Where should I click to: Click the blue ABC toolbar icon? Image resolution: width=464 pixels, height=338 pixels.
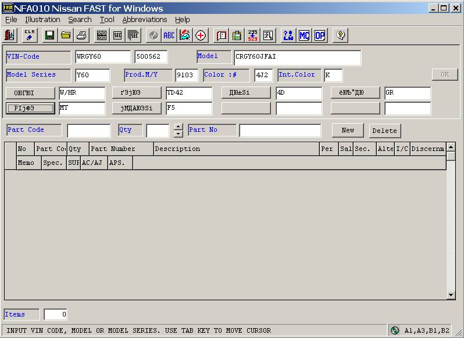169,35
